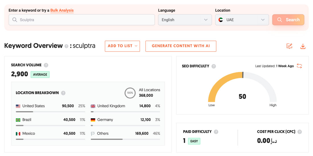The width and height of the screenshot is (313, 156).
Task: Open the Location dropdown showing UAE
Action: [242, 20]
